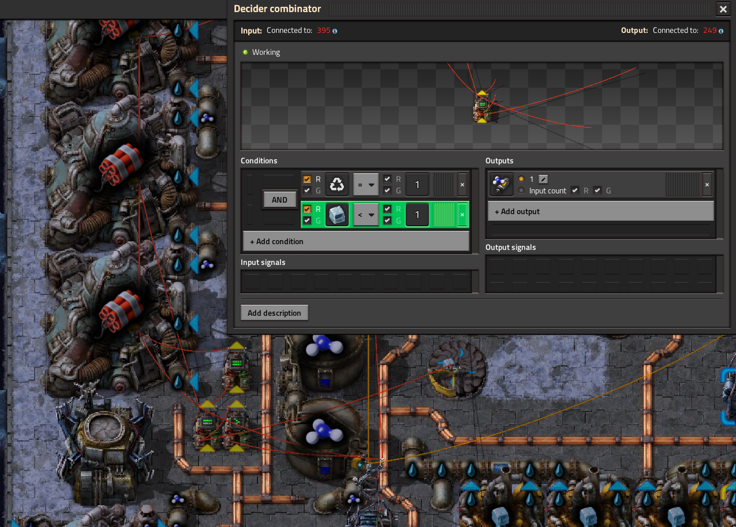Remove the first condition with its X icon
This screenshot has height=527, width=736.
coord(462,185)
